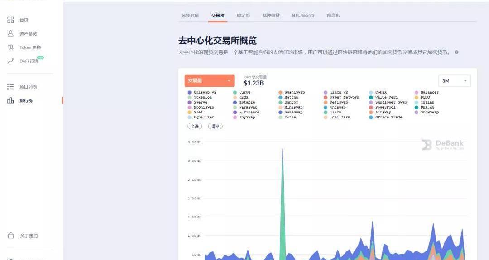
Task: Open the orange 交易量 metric dropdown
Action: tap(209, 81)
